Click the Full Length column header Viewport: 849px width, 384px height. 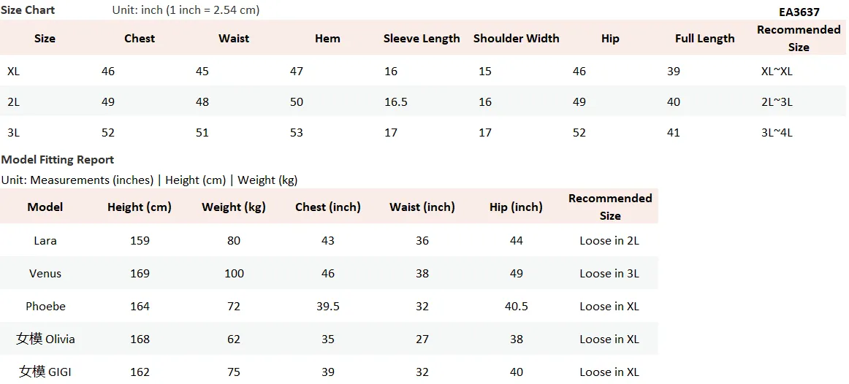coord(704,39)
